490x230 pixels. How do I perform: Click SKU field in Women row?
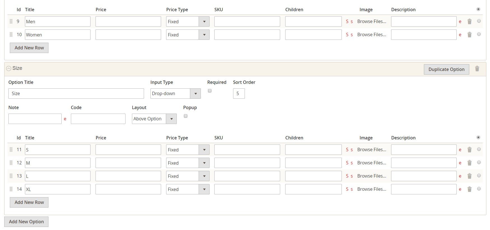point(247,35)
